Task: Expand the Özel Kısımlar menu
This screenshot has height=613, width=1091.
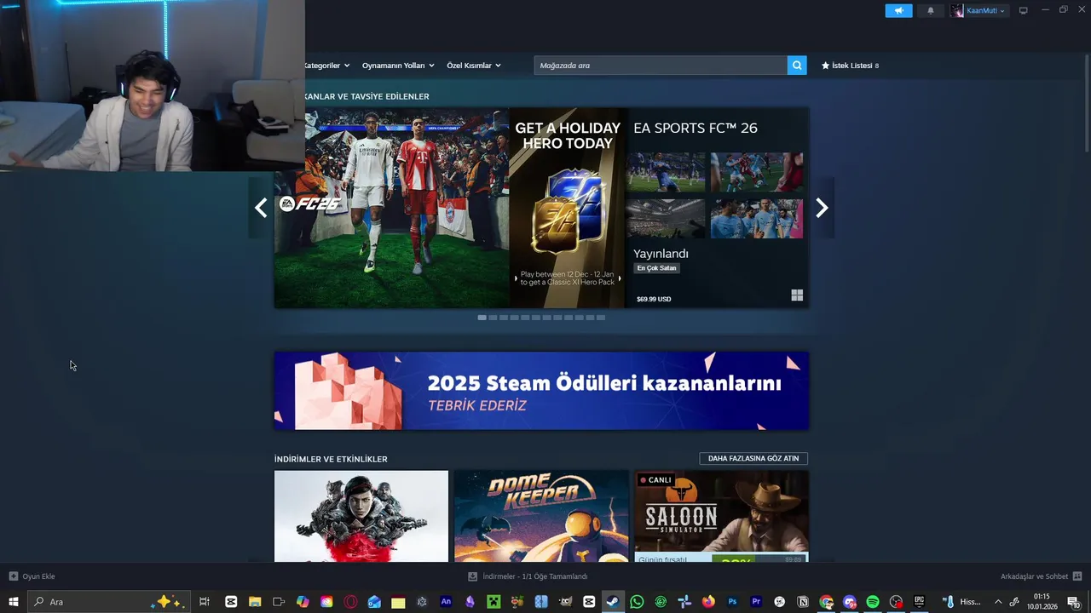Action: (x=474, y=66)
